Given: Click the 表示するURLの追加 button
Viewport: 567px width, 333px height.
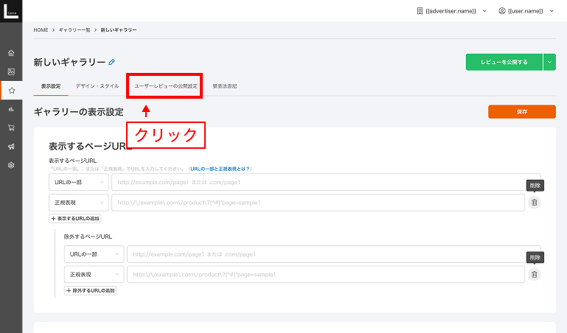Looking at the screenshot, I should click(74, 219).
